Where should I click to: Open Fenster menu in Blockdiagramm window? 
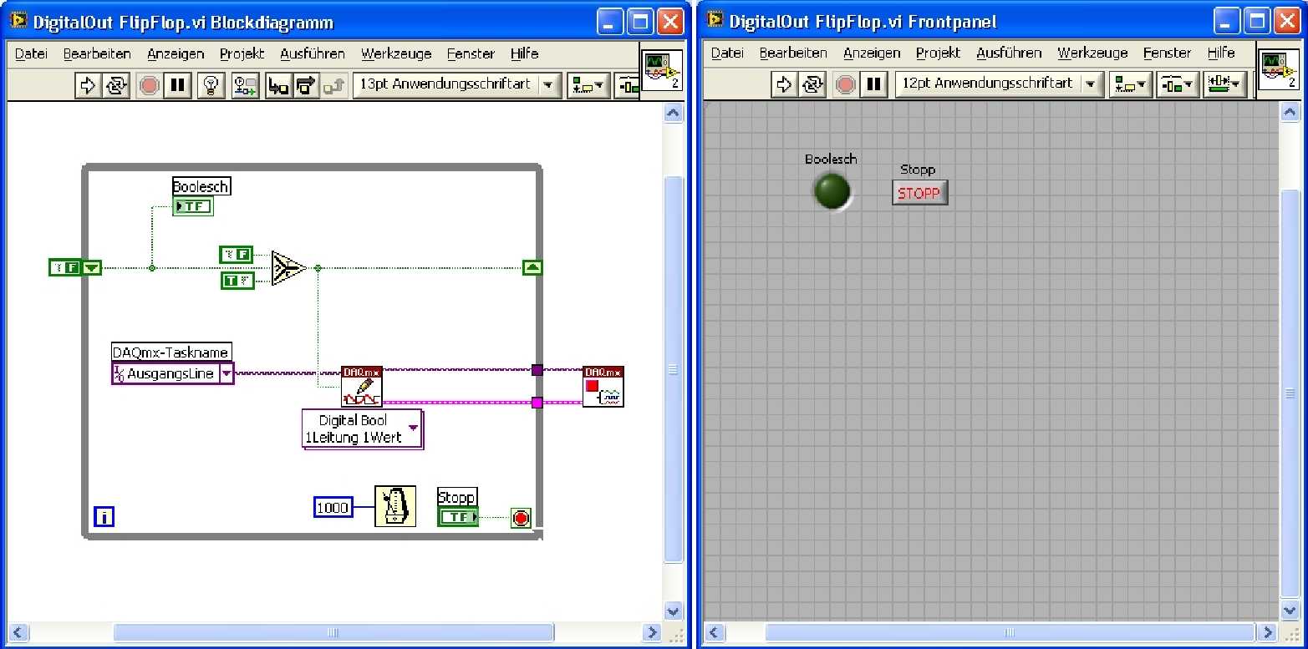click(x=471, y=53)
